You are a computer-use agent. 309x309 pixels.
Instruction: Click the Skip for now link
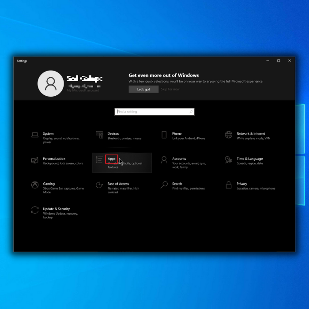tap(170, 89)
